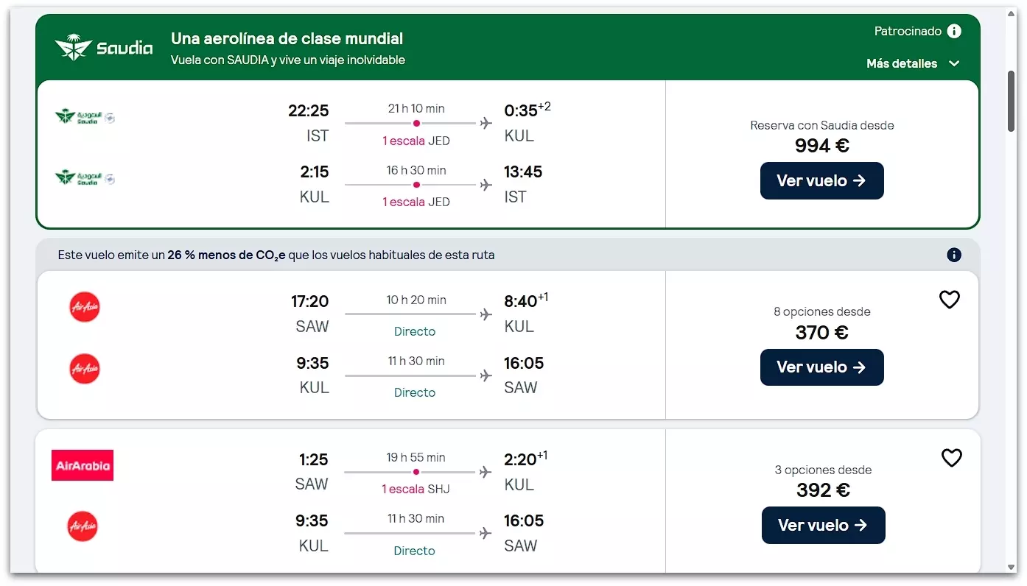Click AirAsia logo on 17:20 SAW departure
The image size is (1027, 586).
point(84,307)
